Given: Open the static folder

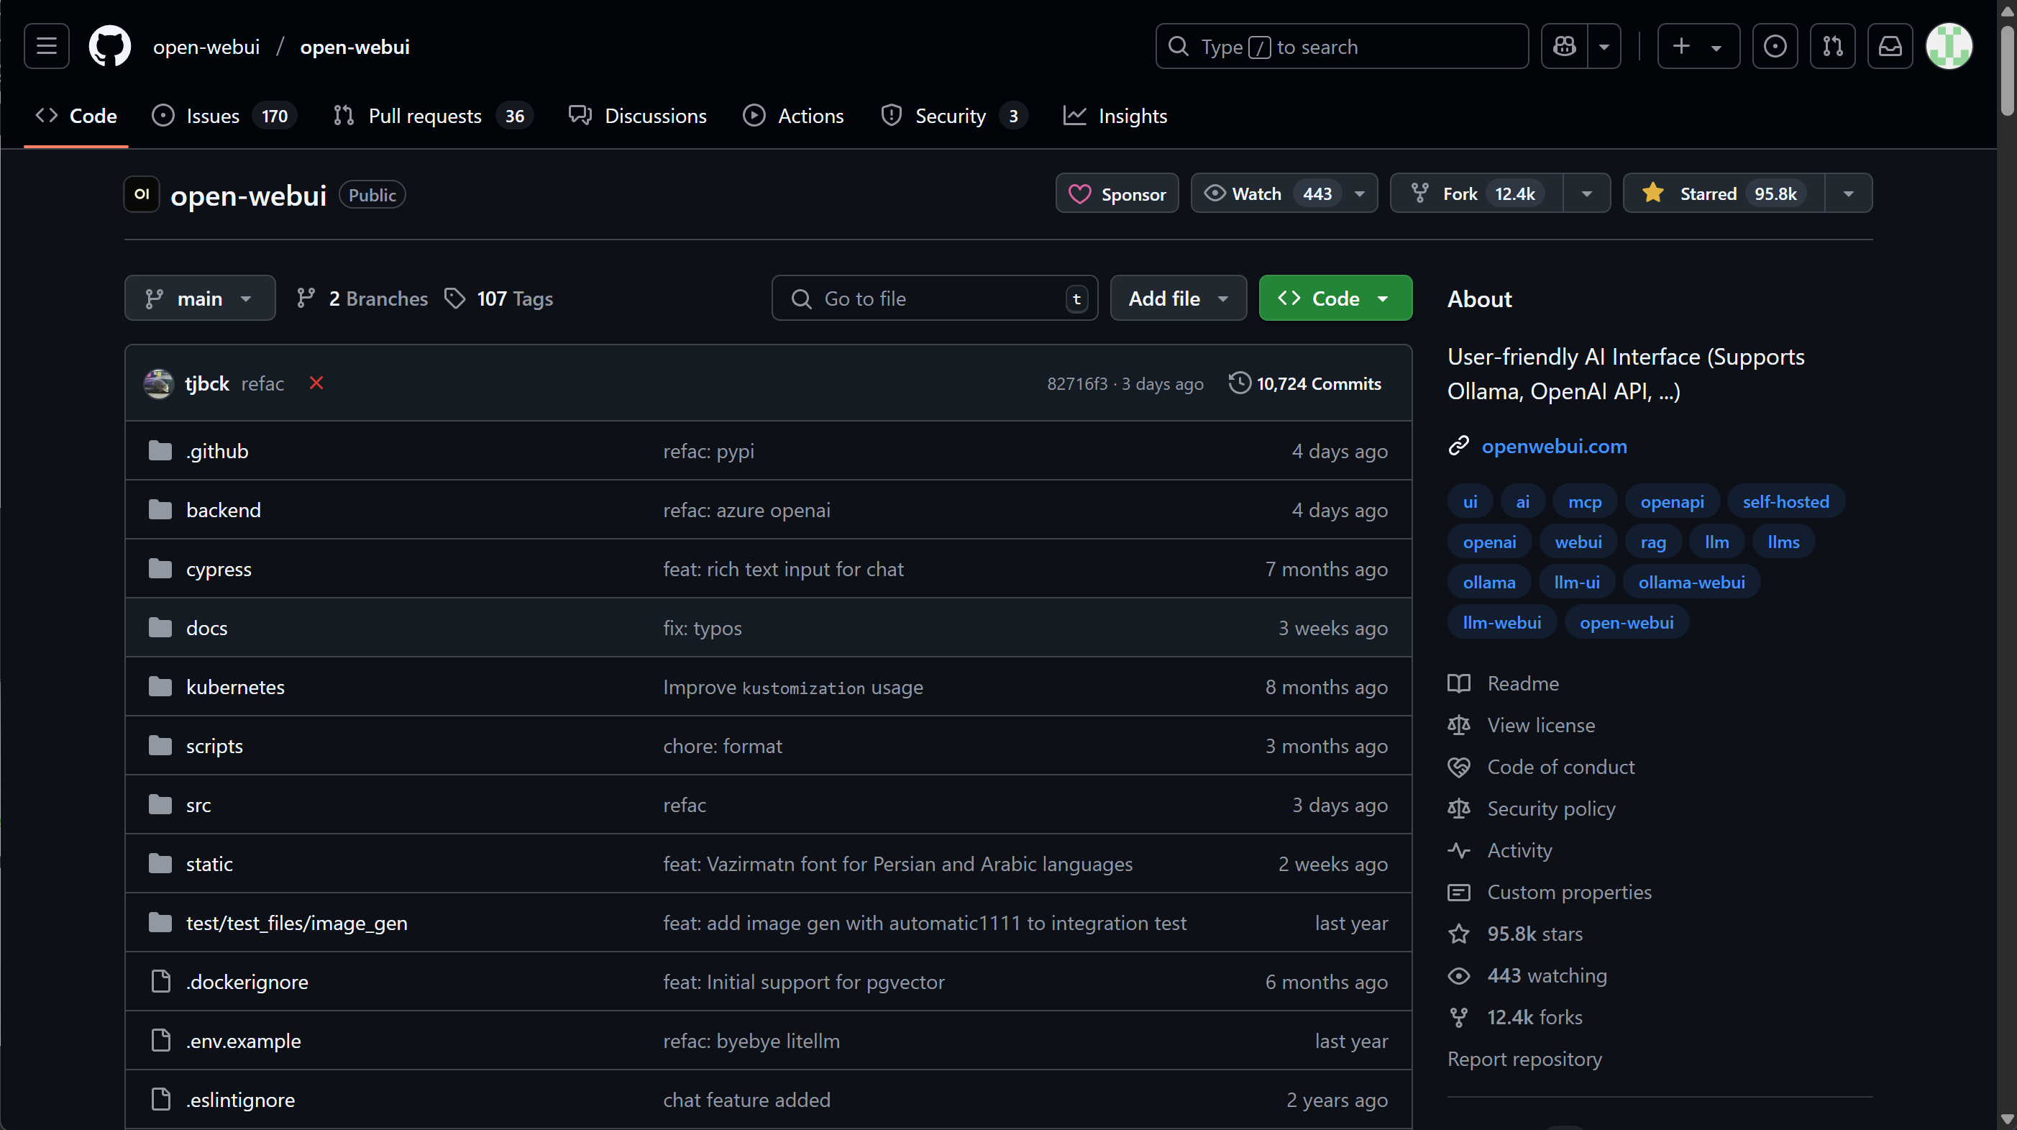Looking at the screenshot, I should [209, 864].
